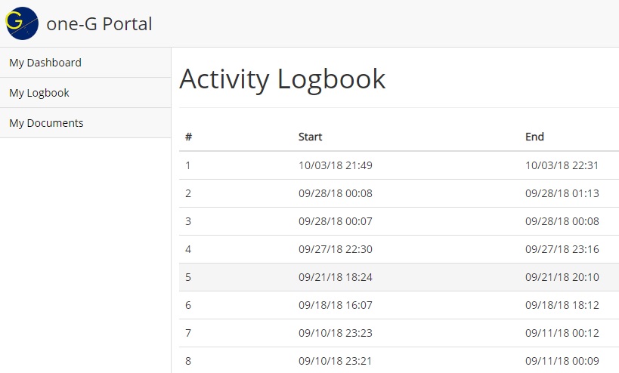The image size is (619, 373).
Task: Click the Start column header
Action: [x=310, y=137]
